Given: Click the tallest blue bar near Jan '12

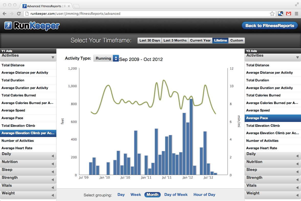Looking at the screenshot, I should [191, 137].
